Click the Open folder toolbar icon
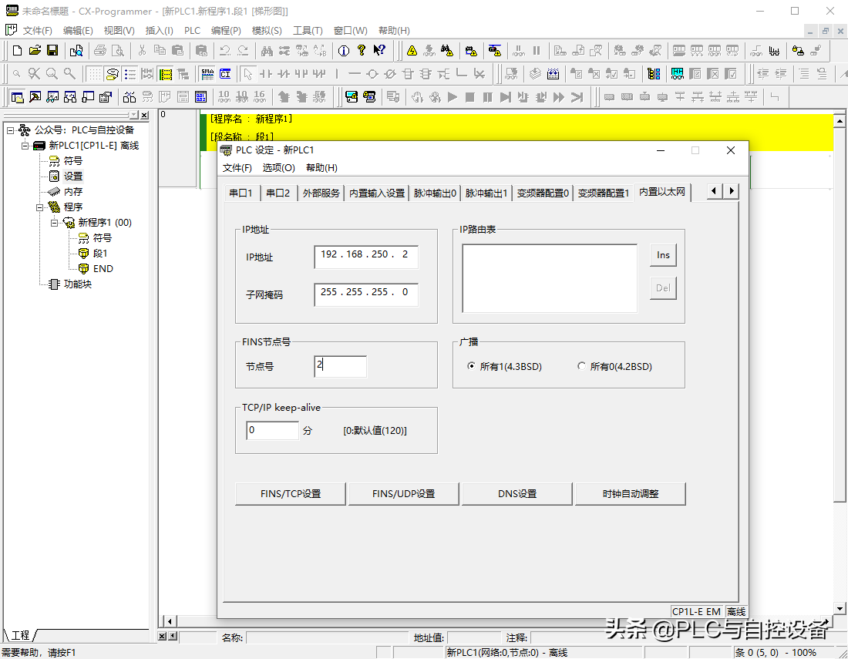The width and height of the screenshot is (848, 659). point(35,51)
